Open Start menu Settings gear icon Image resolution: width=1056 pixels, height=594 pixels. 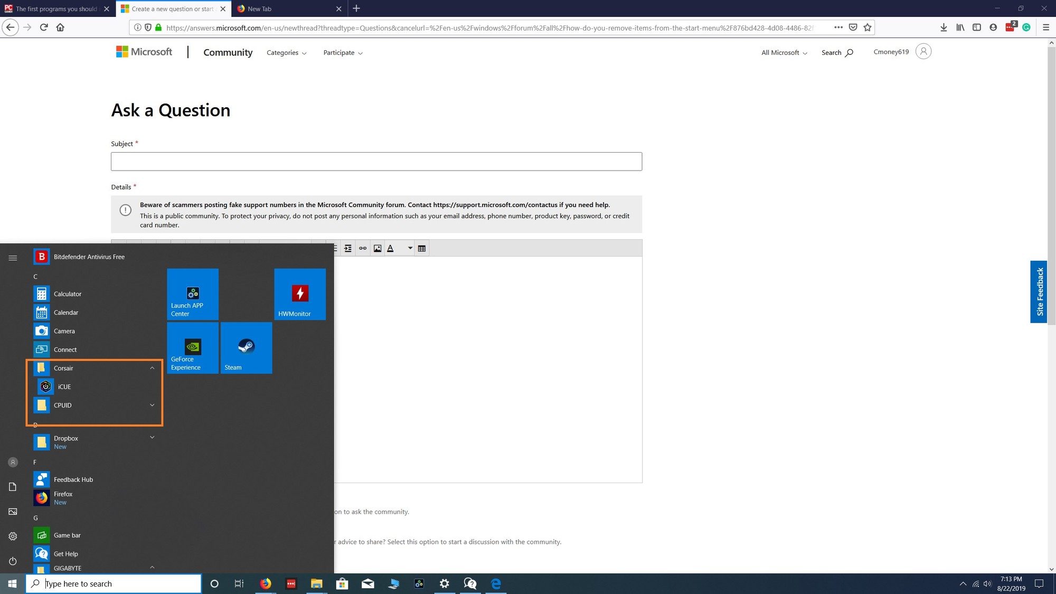tap(13, 536)
